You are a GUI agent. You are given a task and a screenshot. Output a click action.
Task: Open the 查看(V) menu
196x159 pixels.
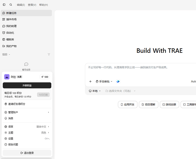click(x=32, y=5)
